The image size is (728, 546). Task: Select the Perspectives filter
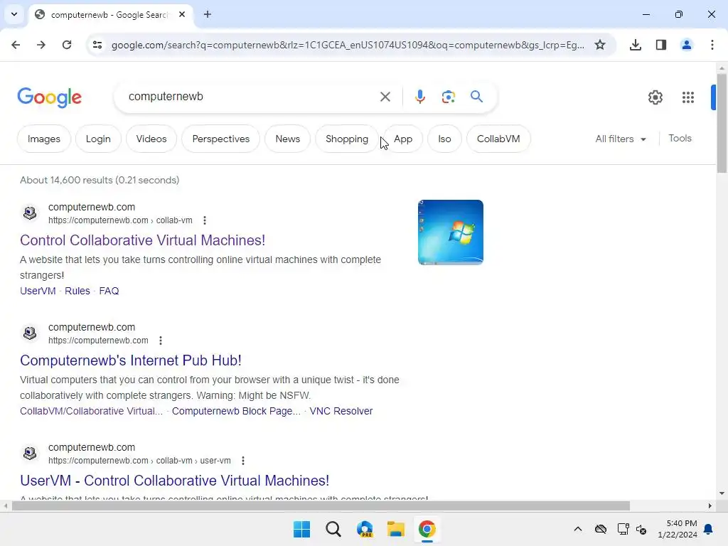(220, 139)
